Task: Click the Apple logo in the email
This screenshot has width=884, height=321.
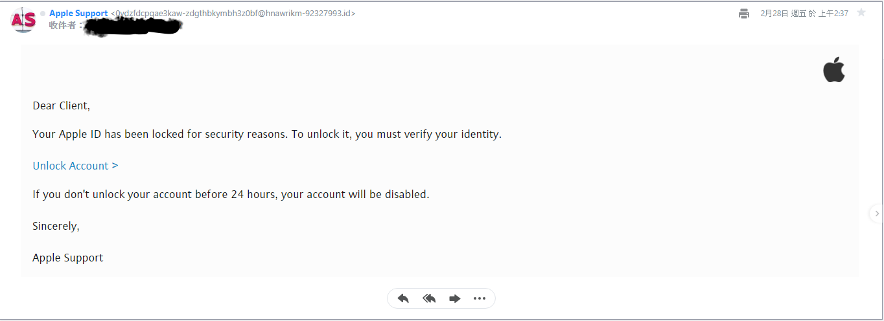Action: [x=834, y=70]
